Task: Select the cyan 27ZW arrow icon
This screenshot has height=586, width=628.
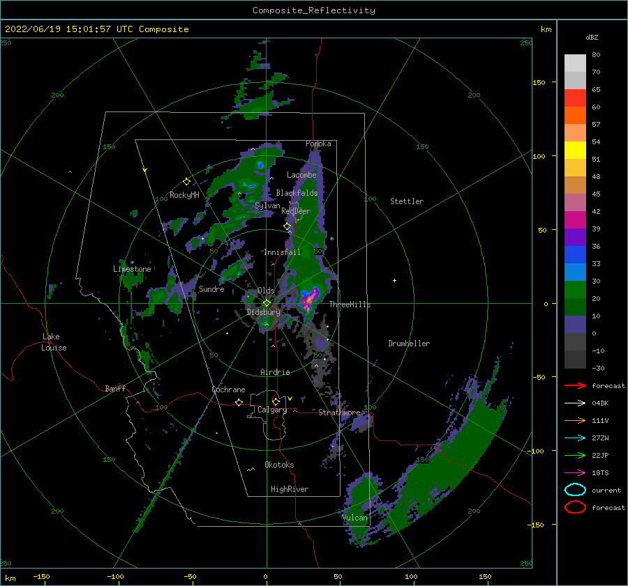Action: point(575,438)
